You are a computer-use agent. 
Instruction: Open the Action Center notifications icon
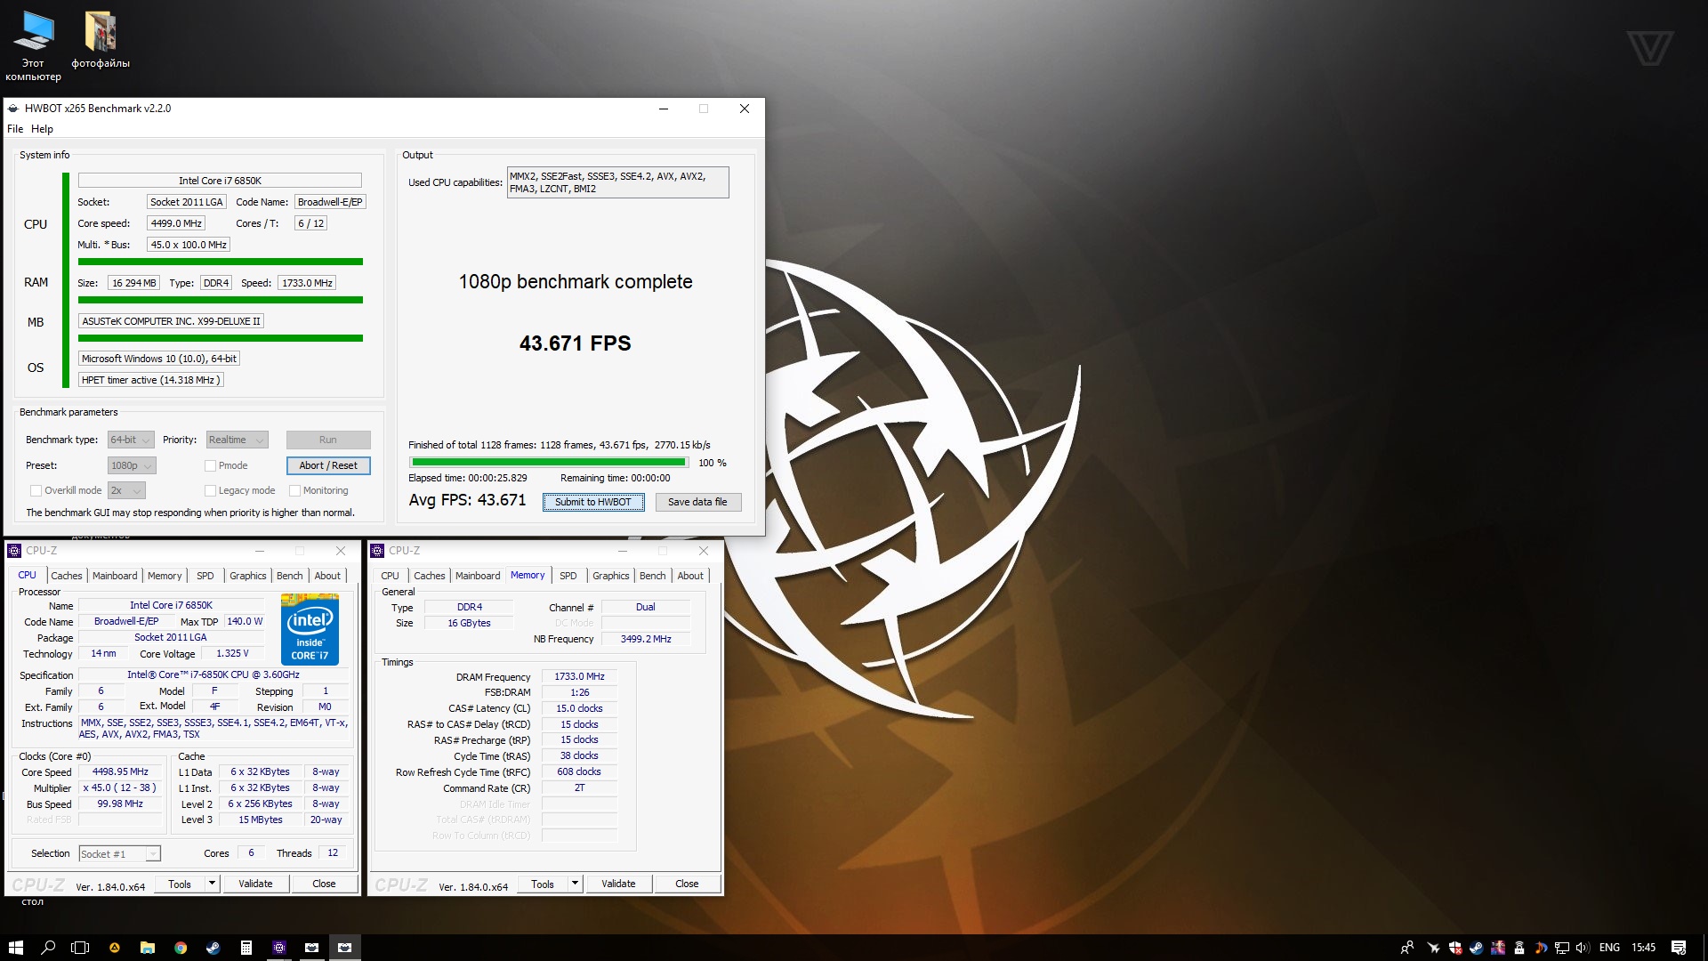(x=1679, y=948)
